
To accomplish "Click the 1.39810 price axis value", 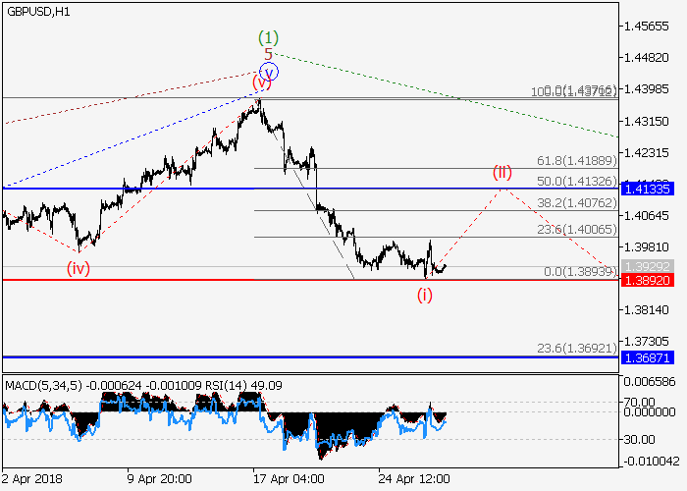I will 646,246.
